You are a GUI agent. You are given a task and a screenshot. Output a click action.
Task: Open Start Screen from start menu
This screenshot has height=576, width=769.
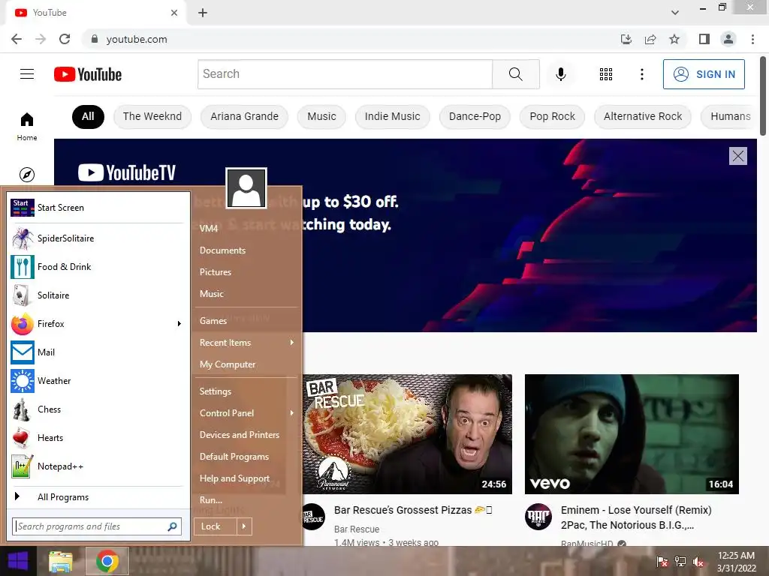97,208
